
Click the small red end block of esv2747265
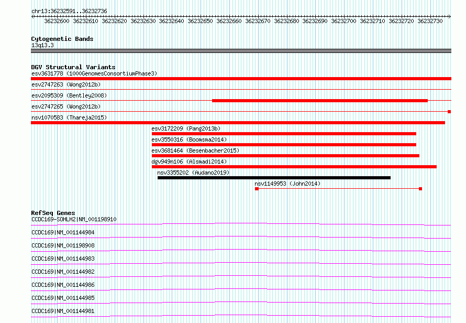click(449, 112)
